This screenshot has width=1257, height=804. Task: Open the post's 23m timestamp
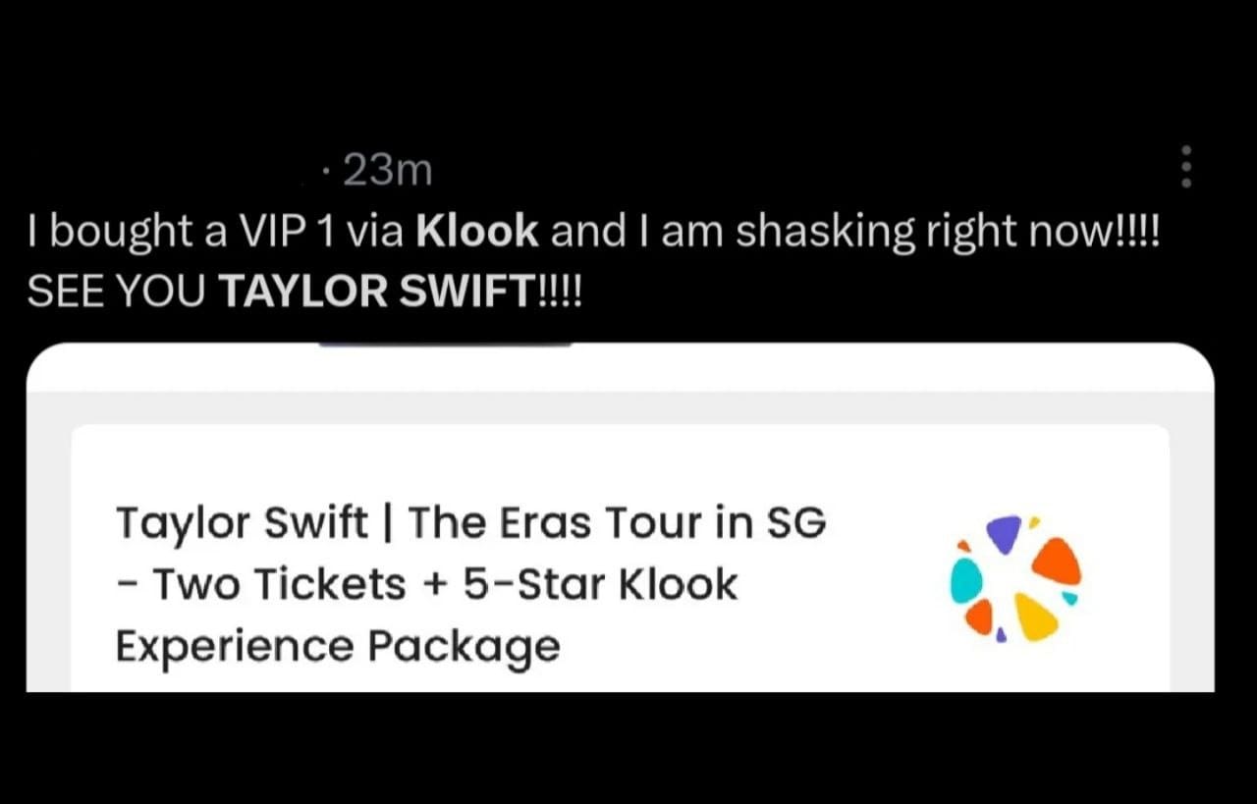click(388, 172)
